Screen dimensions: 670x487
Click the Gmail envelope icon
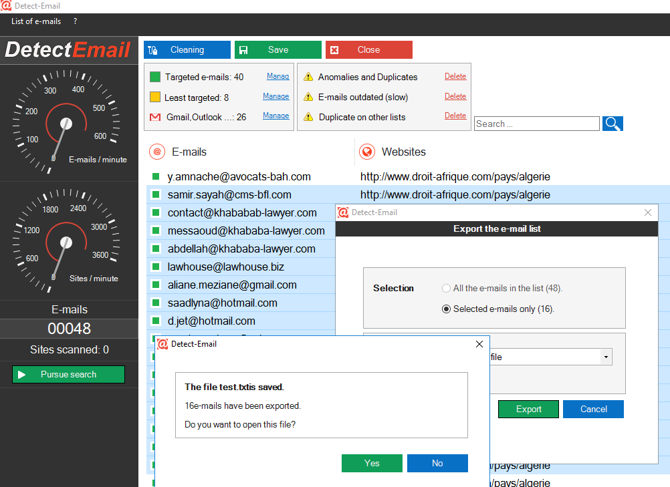[x=155, y=117]
